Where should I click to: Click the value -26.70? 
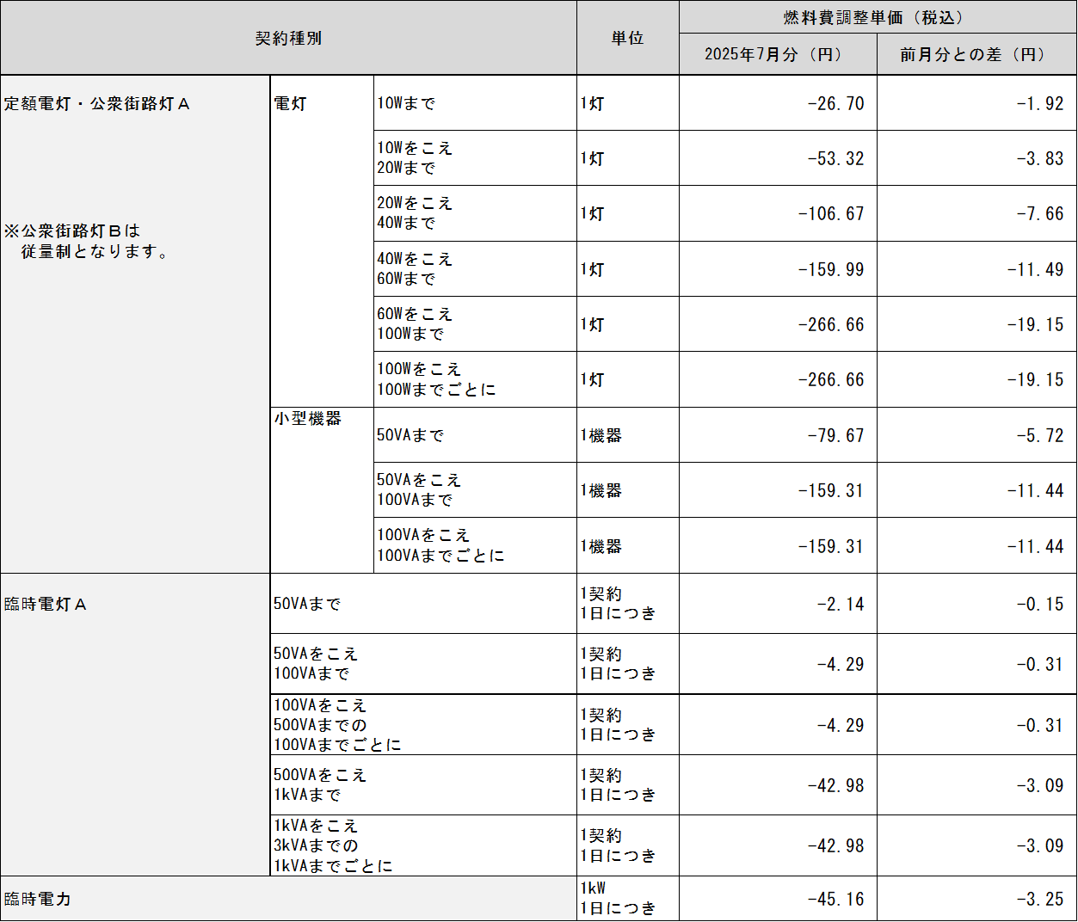tap(835, 103)
